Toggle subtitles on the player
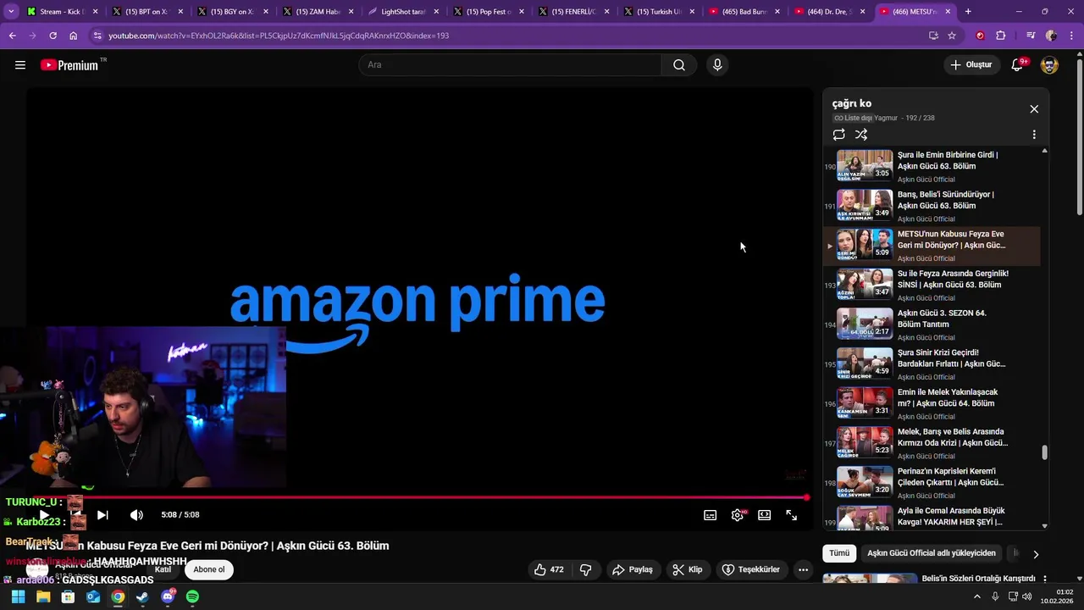This screenshot has width=1084, height=610. tap(710, 515)
